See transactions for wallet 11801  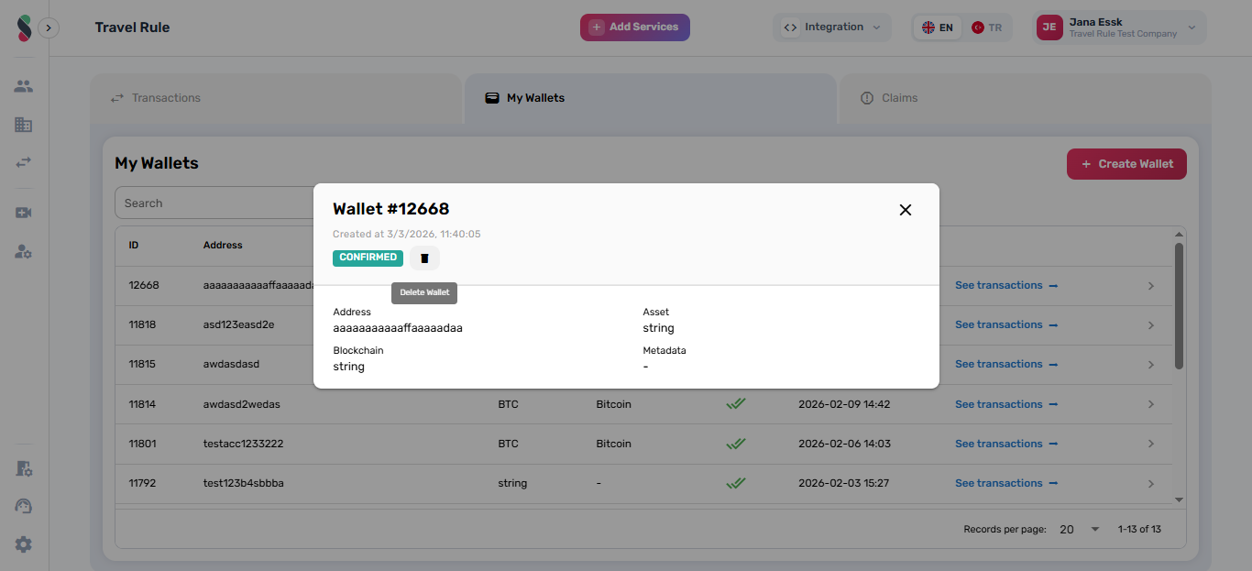(1006, 444)
